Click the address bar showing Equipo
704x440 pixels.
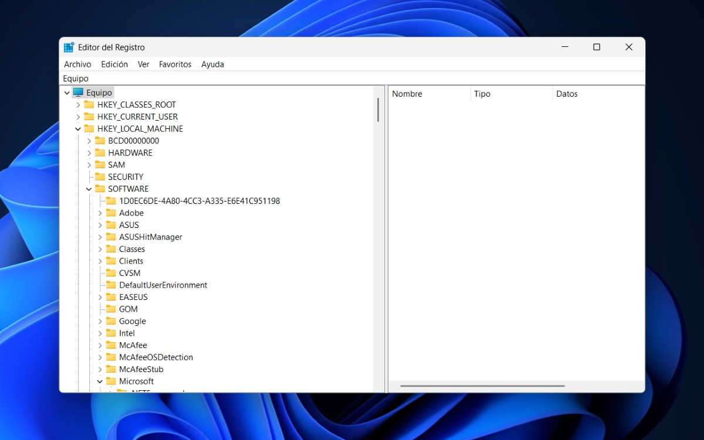(352, 79)
